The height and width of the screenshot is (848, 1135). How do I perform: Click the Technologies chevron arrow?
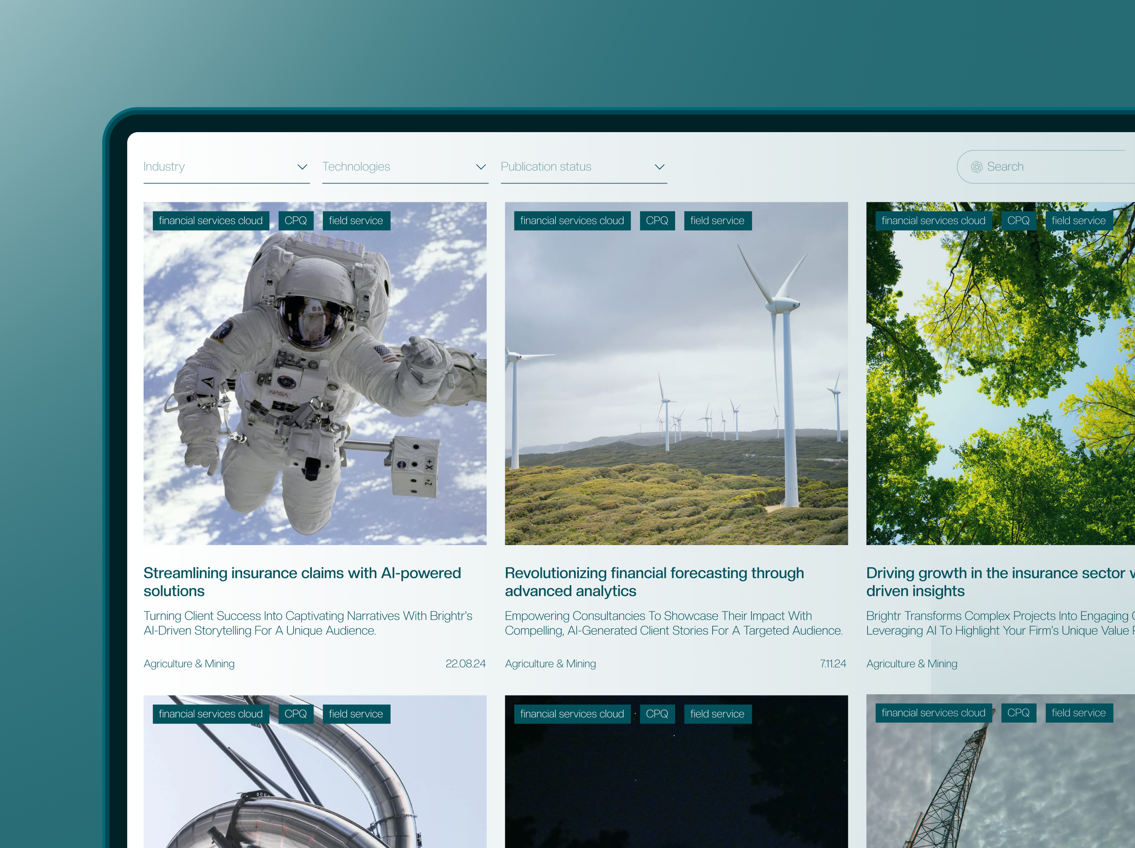481,167
